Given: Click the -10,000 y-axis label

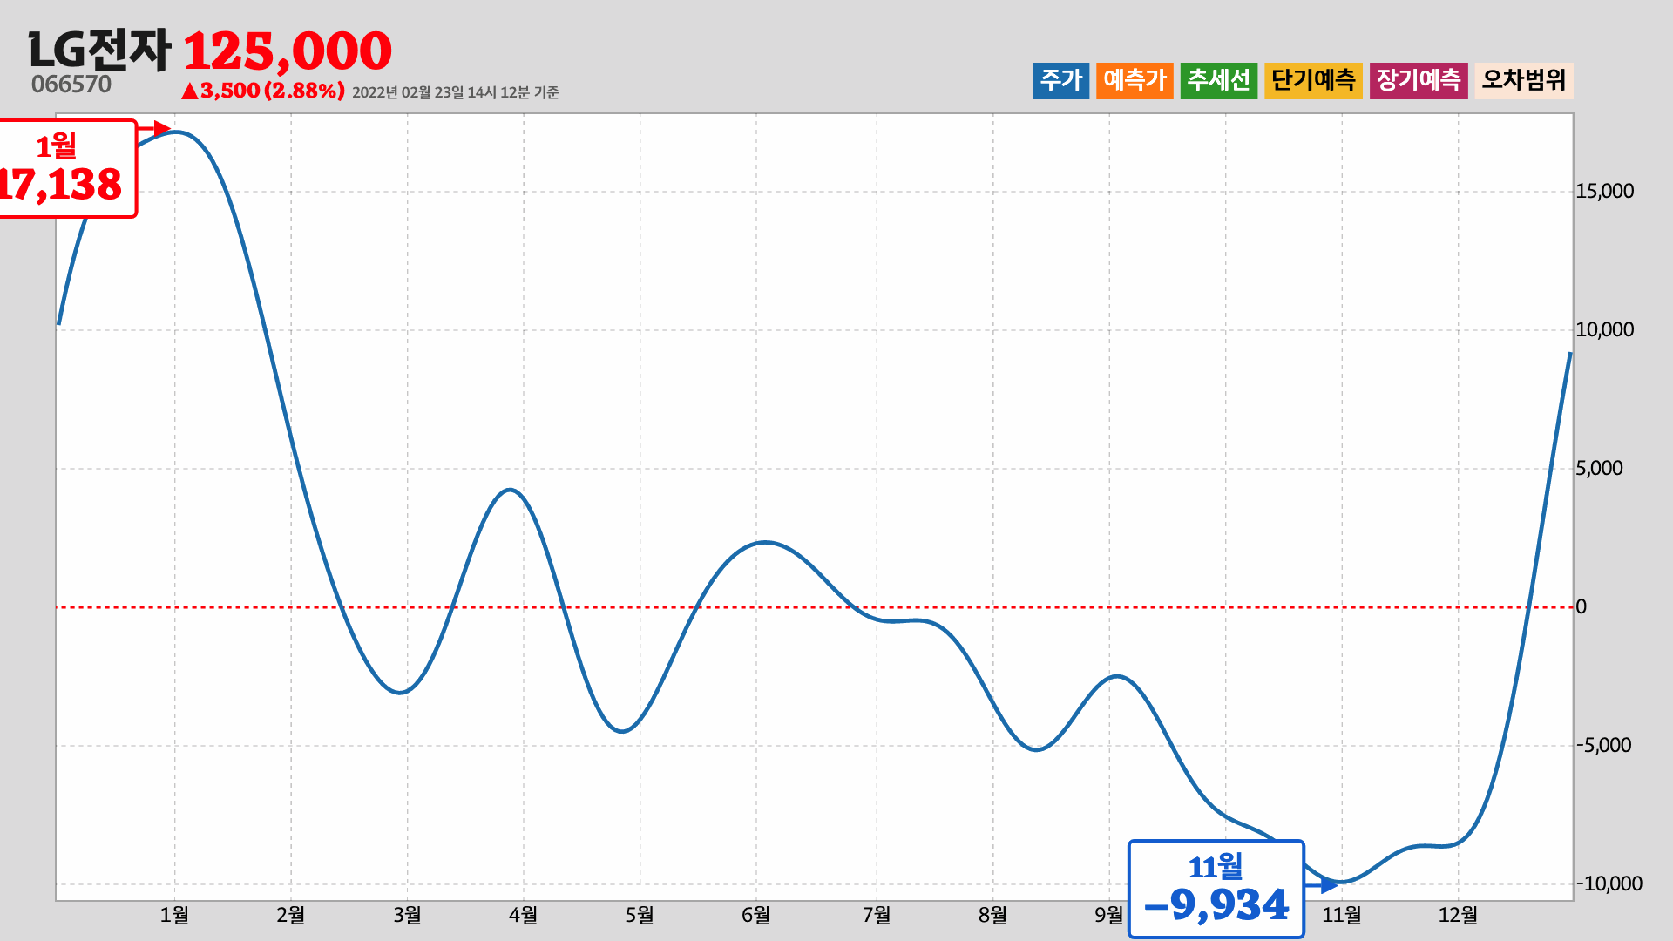Looking at the screenshot, I should pos(1609,884).
